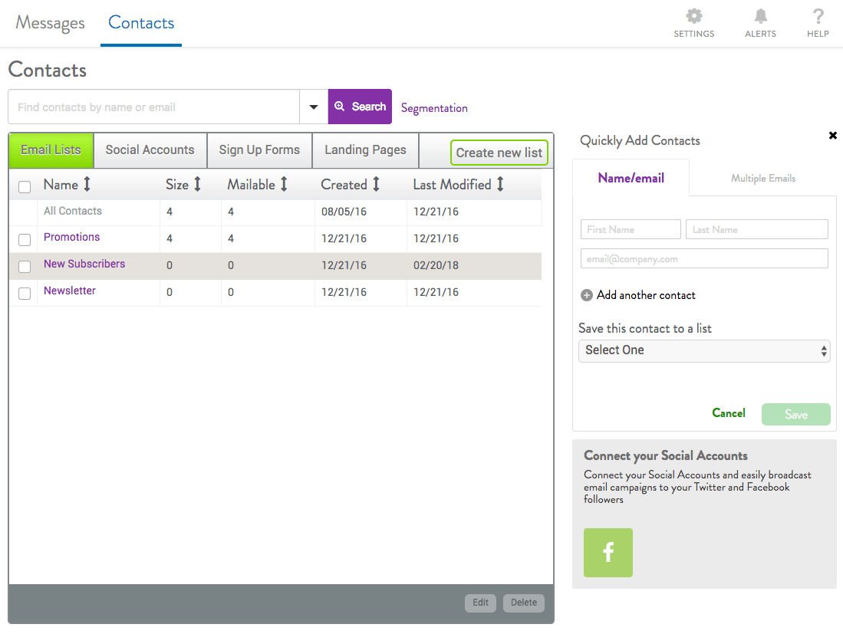Image resolution: width=843 pixels, height=634 pixels.
Task: Click the Facebook connect icon
Action: click(x=608, y=553)
